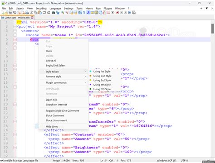Collapse the red fold marker on line 5
This screenshot has height=163, width=215.
tap(15, 39)
